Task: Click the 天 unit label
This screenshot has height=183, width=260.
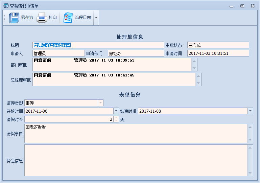Action: point(122,120)
